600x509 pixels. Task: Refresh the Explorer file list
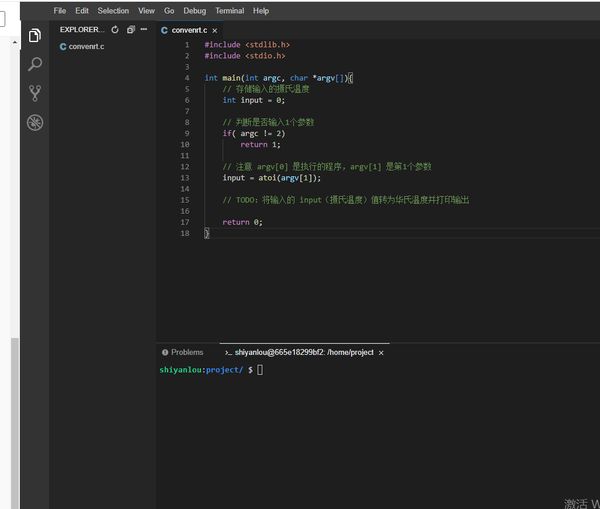pos(115,30)
